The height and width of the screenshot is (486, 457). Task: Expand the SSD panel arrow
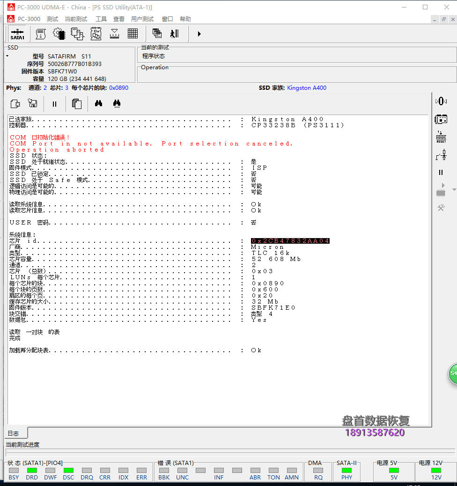[x=7, y=56]
